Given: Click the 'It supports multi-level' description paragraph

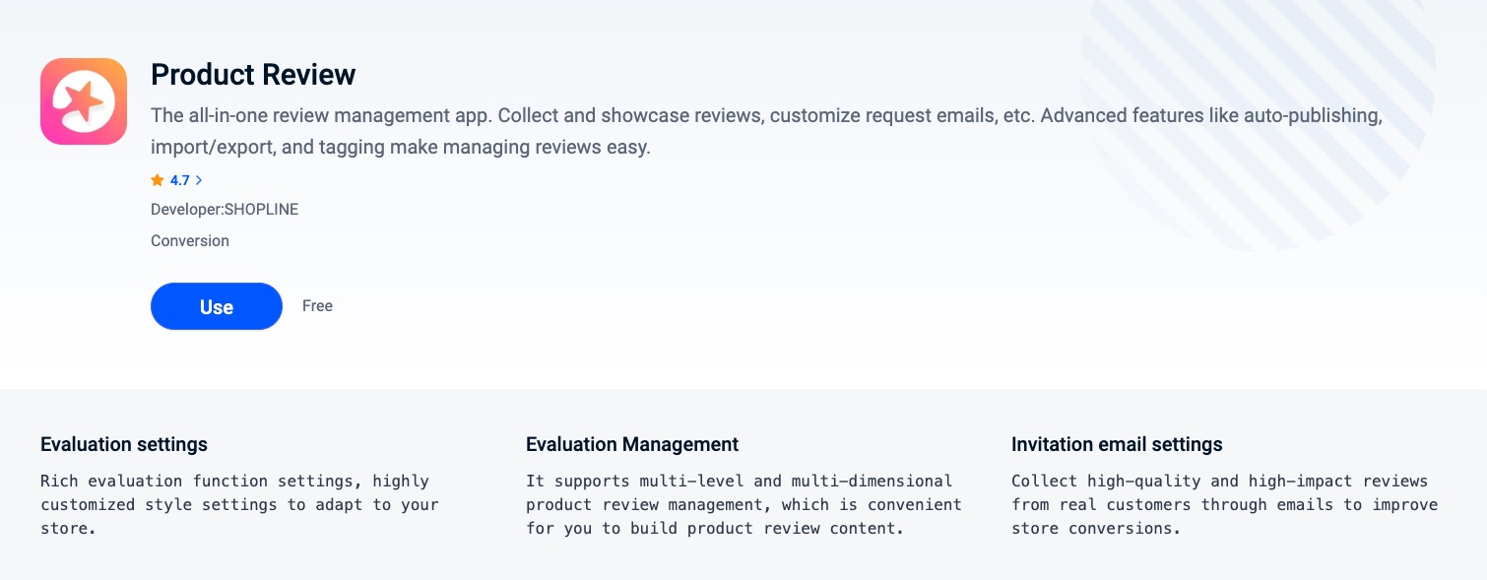Looking at the screenshot, I should click(x=743, y=504).
